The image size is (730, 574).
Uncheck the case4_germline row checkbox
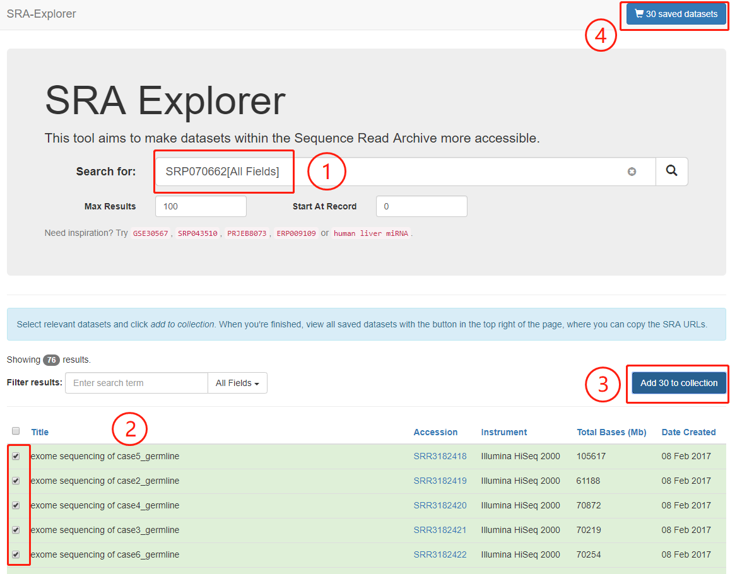click(16, 506)
